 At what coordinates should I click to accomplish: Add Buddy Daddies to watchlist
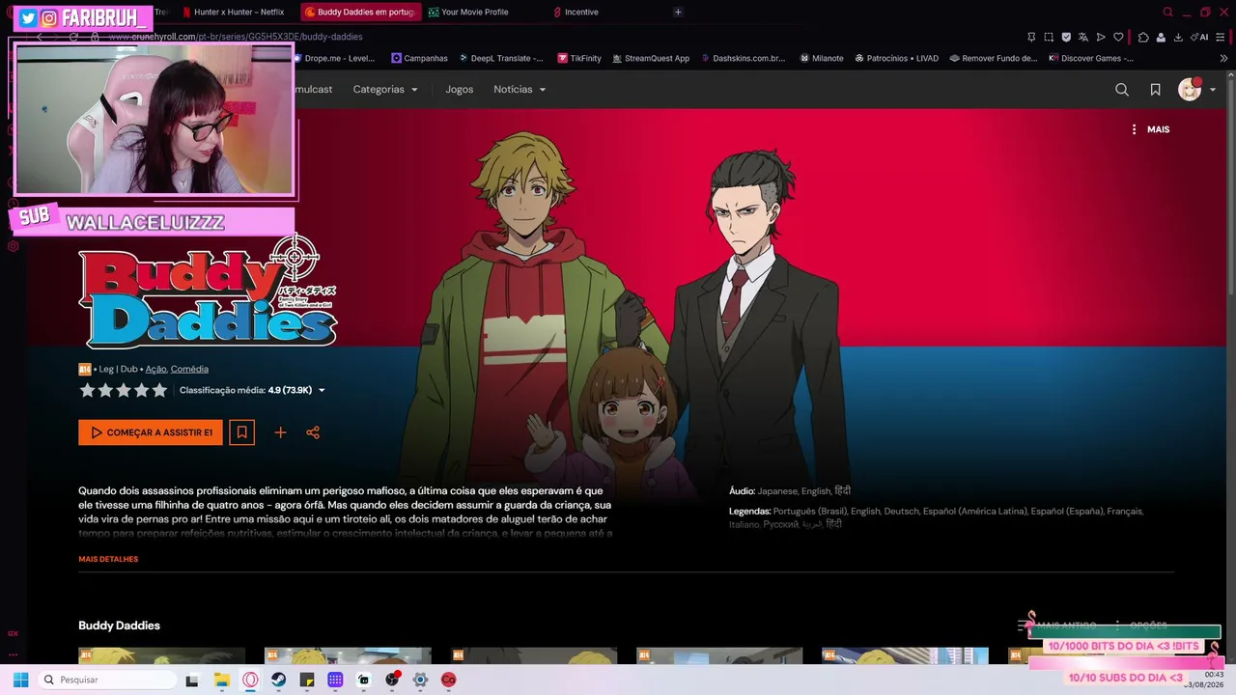[242, 432]
